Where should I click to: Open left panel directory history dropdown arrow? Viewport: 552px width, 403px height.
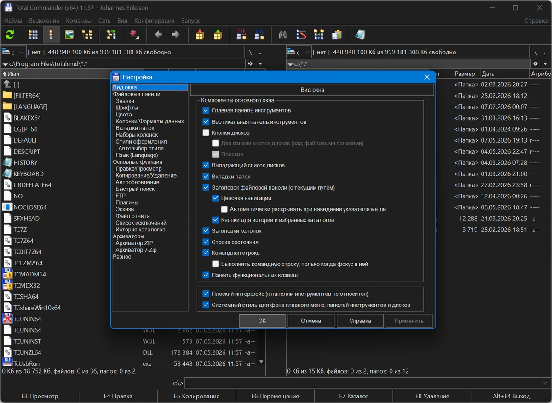(260, 63)
